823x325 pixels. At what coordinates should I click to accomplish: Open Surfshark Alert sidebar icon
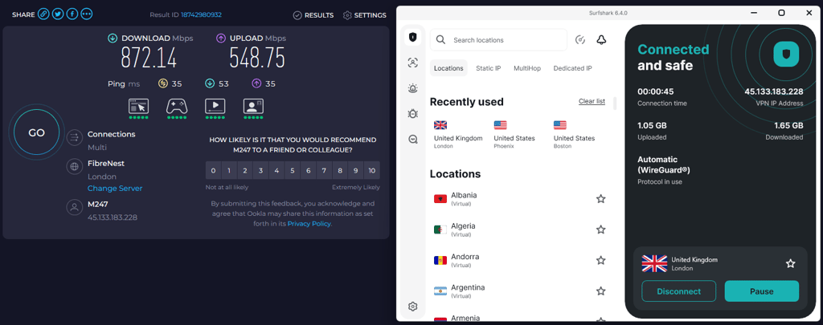pyautogui.click(x=412, y=88)
